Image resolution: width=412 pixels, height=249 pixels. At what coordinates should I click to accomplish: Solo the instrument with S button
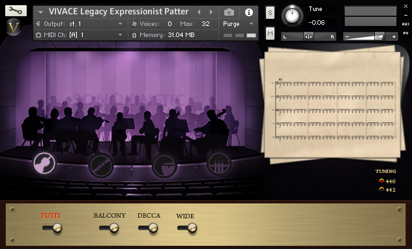270,12
